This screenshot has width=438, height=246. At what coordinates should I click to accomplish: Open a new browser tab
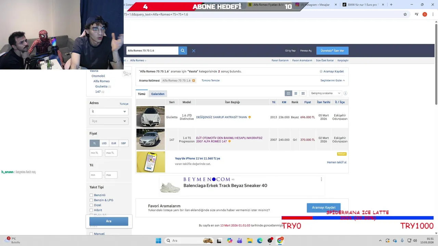(x=391, y=5)
